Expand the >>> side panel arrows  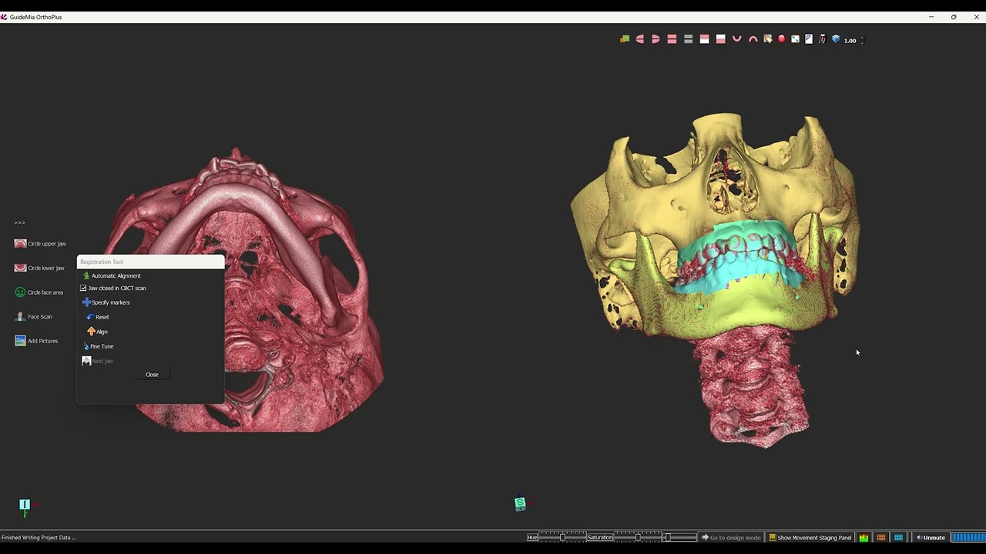[19, 222]
